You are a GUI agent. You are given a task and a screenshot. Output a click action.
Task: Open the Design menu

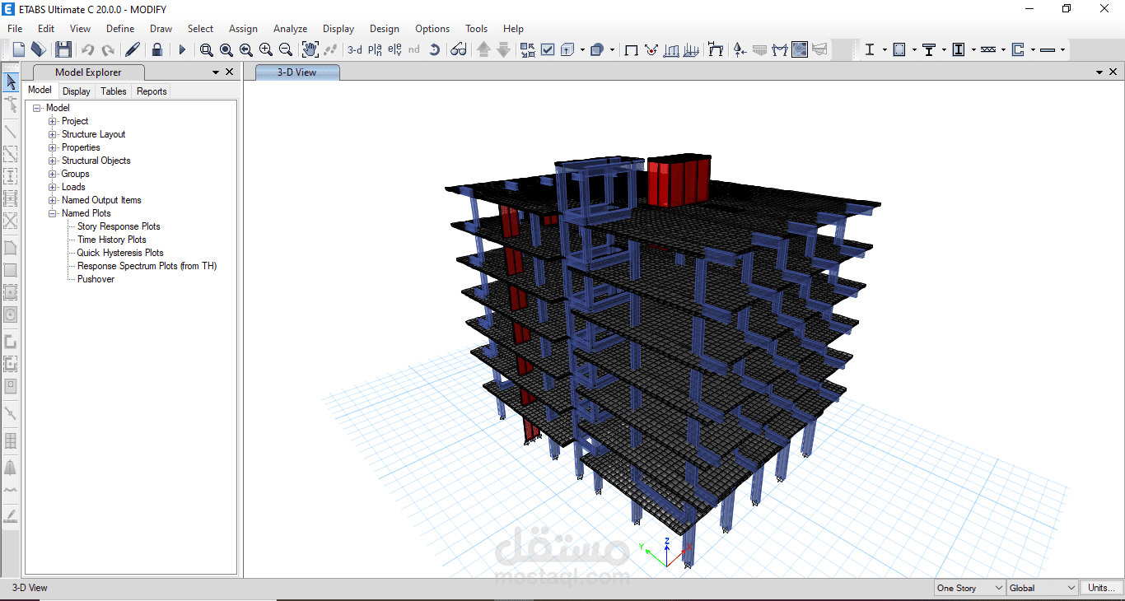[385, 28]
